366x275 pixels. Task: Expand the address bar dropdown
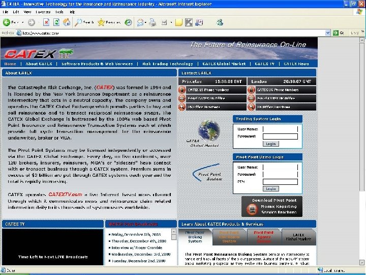click(x=328, y=33)
